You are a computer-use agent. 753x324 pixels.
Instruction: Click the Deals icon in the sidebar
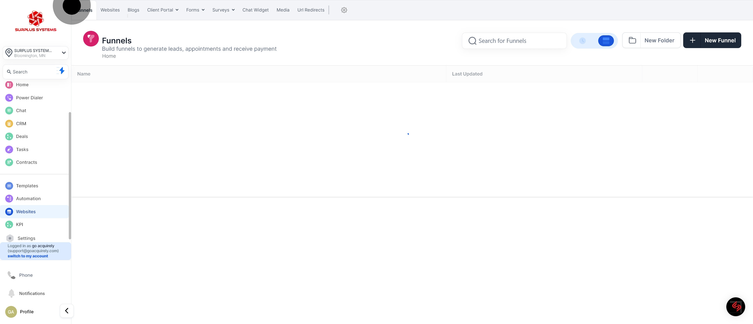9,136
